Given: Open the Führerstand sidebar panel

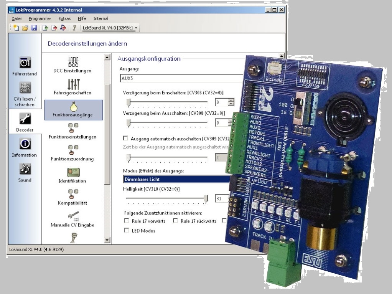Looking at the screenshot, I should tap(25, 66).
